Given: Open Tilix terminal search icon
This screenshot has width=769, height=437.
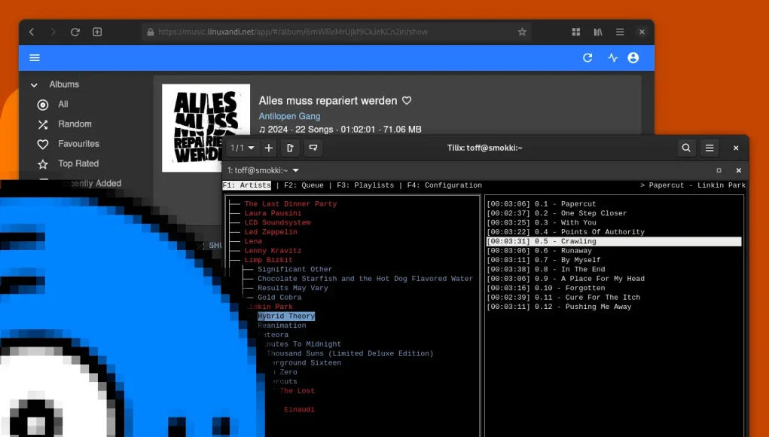Looking at the screenshot, I should tap(686, 148).
